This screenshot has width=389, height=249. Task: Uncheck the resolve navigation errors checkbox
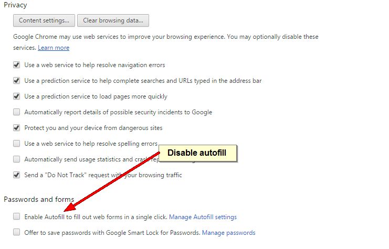pos(17,66)
